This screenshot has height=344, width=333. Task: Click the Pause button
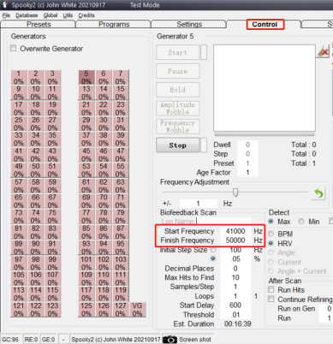click(x=177, y=71)
